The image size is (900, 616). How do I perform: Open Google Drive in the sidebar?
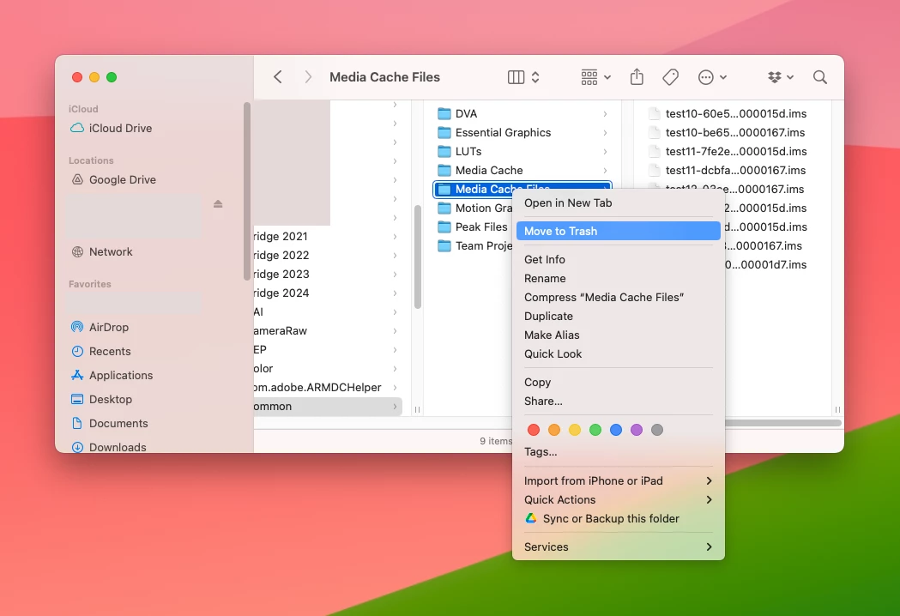click(x=113, y=179)
